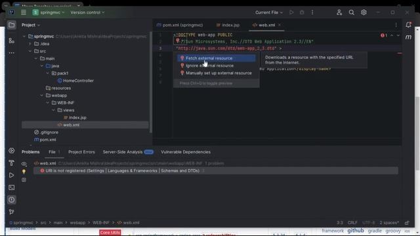Open the Maven tool window

point(408,37)
